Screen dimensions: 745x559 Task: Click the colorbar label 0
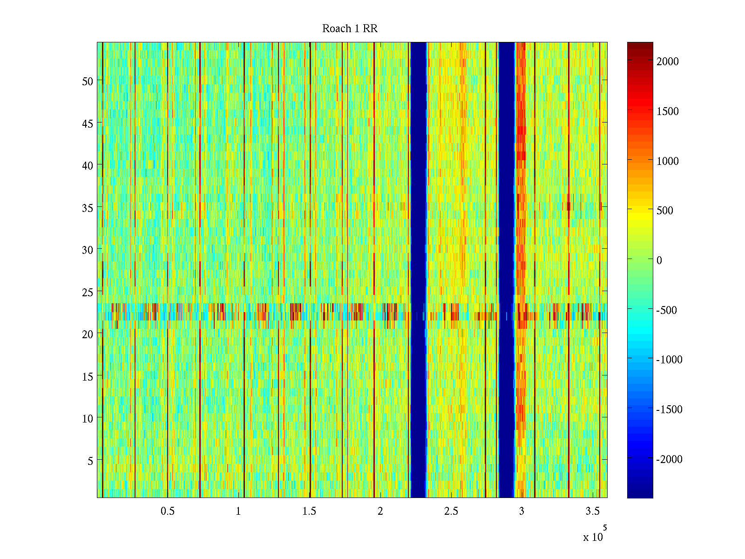659,260
